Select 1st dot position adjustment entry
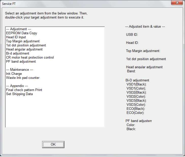185x157 pixels. coord(26,45)
